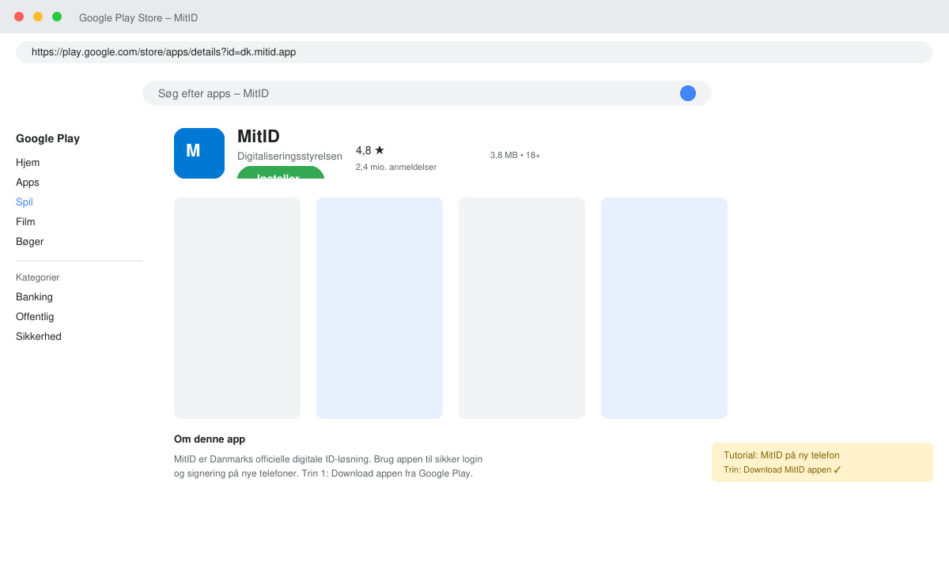Choose the Banking category
This screenshot has height=569, width=949.
(x=35, y=297)
